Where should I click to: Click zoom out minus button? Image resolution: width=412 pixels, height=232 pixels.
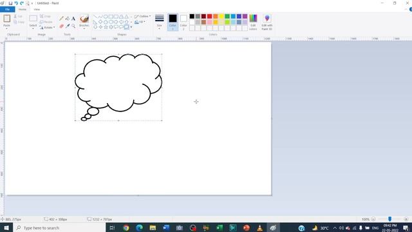tap(373, 219)
